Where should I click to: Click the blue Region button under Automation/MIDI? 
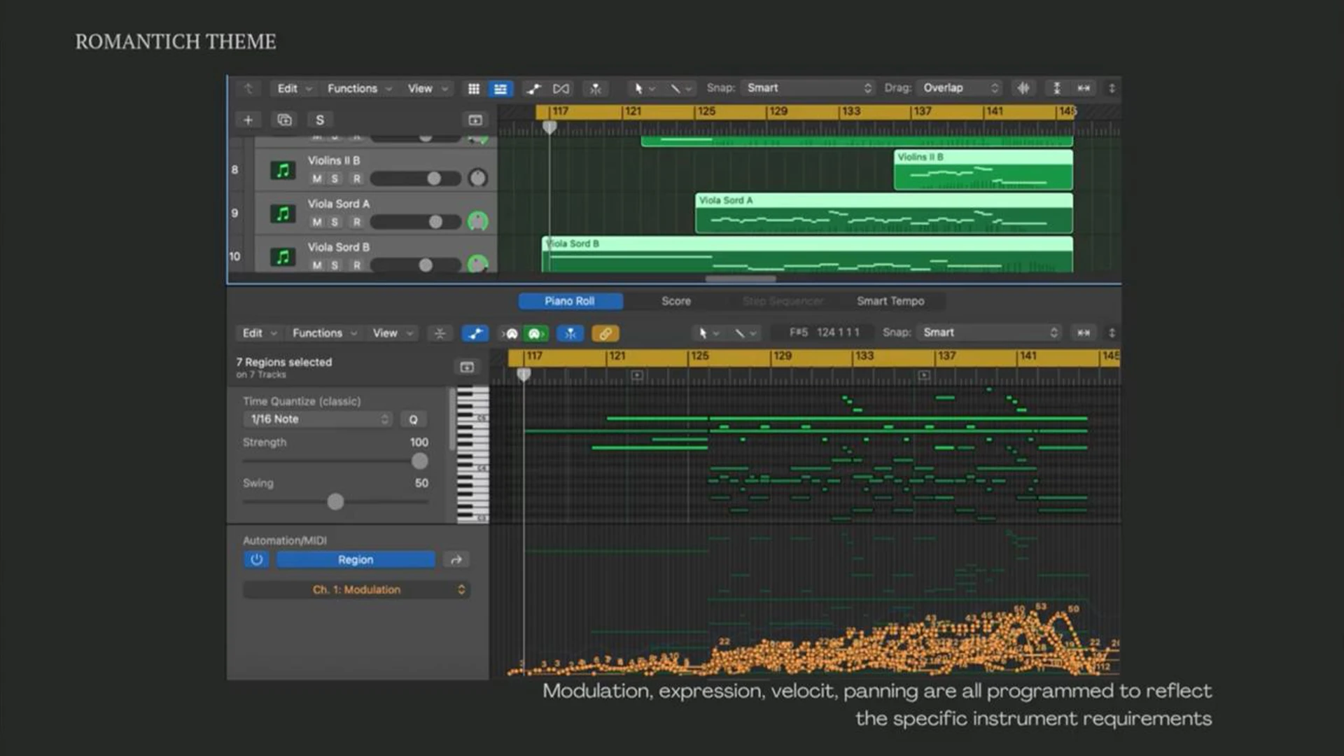(356, 560)
